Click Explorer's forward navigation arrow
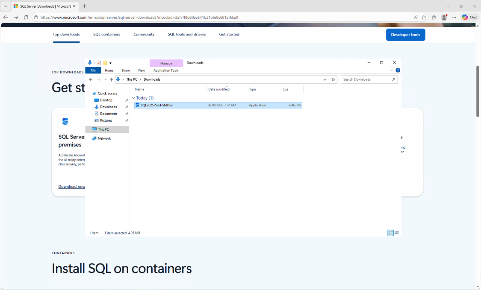The image size is (481, 290). pos(99,79)
